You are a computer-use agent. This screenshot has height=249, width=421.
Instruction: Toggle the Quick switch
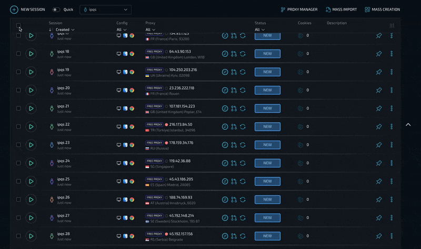(56, 9)
